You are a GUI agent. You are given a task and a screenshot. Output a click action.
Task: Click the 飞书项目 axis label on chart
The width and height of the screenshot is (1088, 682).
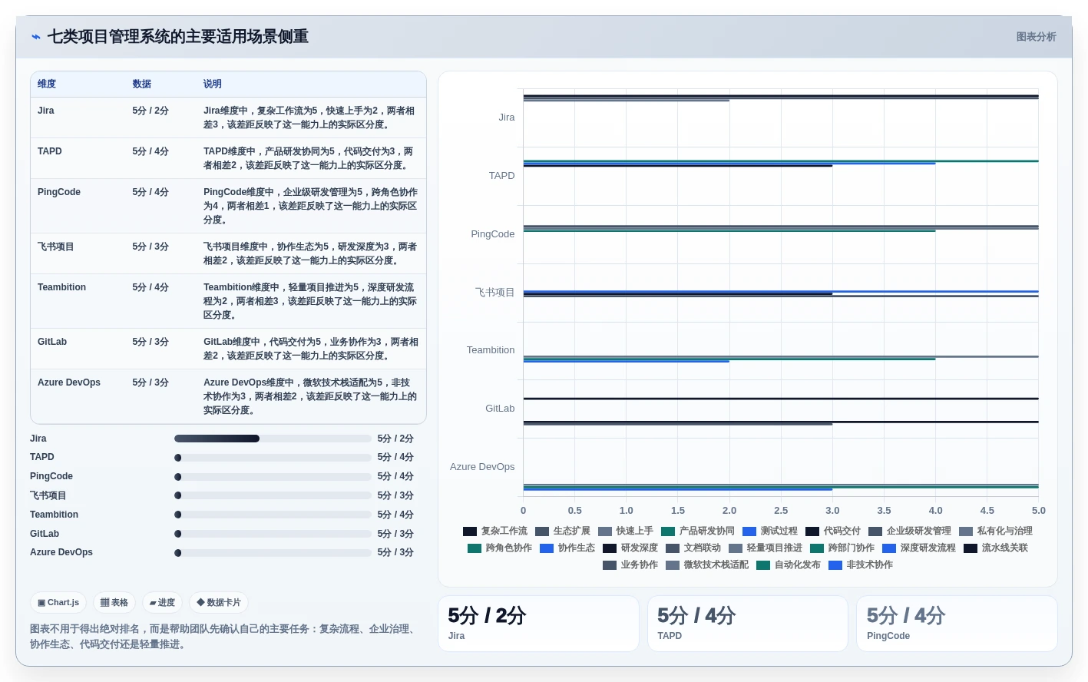495,293
